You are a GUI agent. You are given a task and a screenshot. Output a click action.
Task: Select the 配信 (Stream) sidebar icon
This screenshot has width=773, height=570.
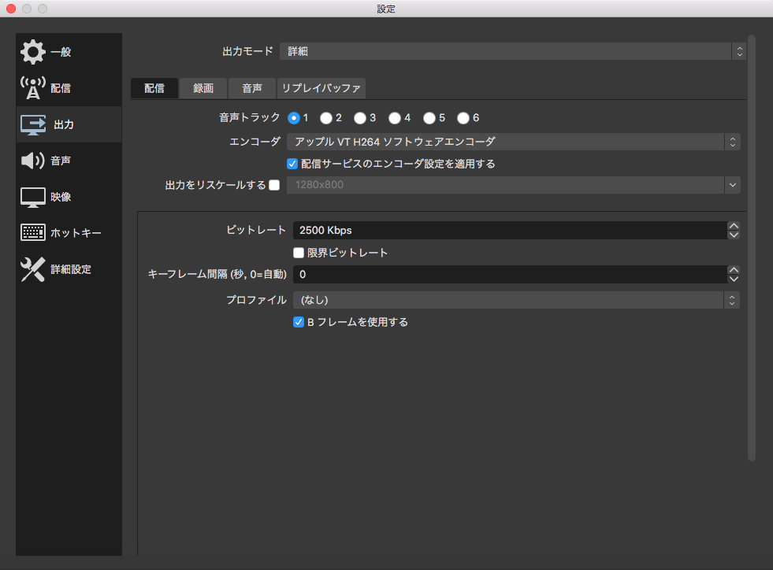tap(47, 87)
